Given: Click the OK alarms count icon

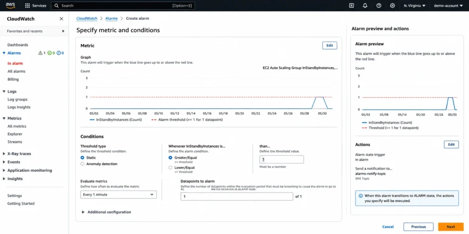Looking at the screenshot, I should click(x=49, y=53).
